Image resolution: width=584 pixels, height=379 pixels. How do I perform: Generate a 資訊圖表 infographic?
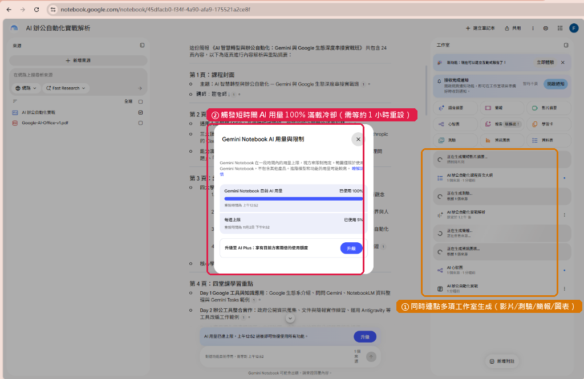point(502,140)
